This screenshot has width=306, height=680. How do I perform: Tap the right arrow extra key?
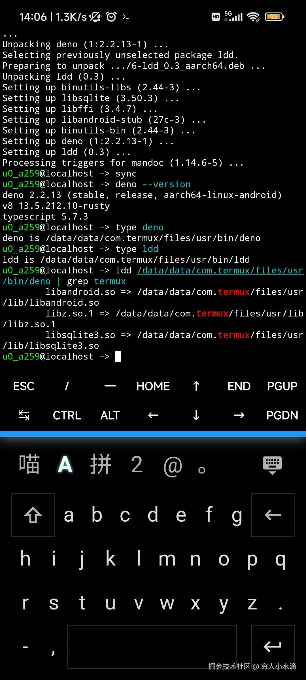[239, 415]
